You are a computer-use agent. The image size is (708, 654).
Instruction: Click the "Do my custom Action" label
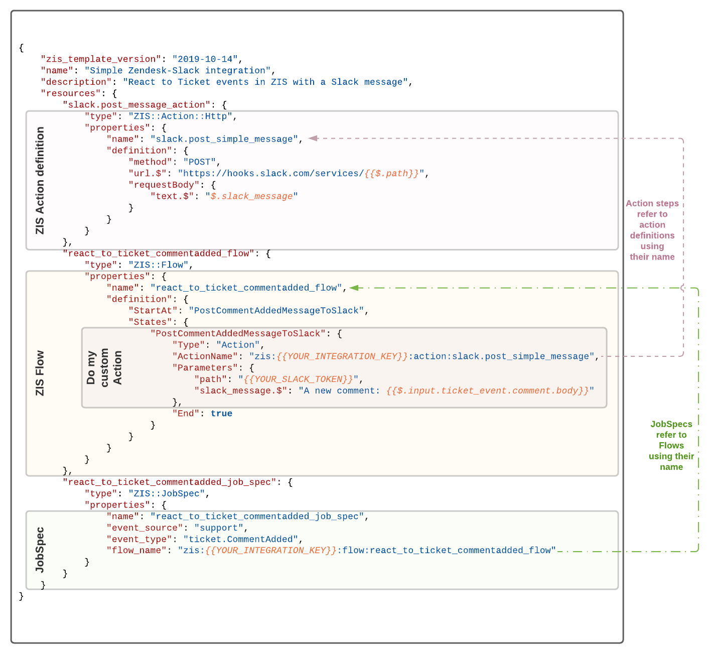coord(104,367)
